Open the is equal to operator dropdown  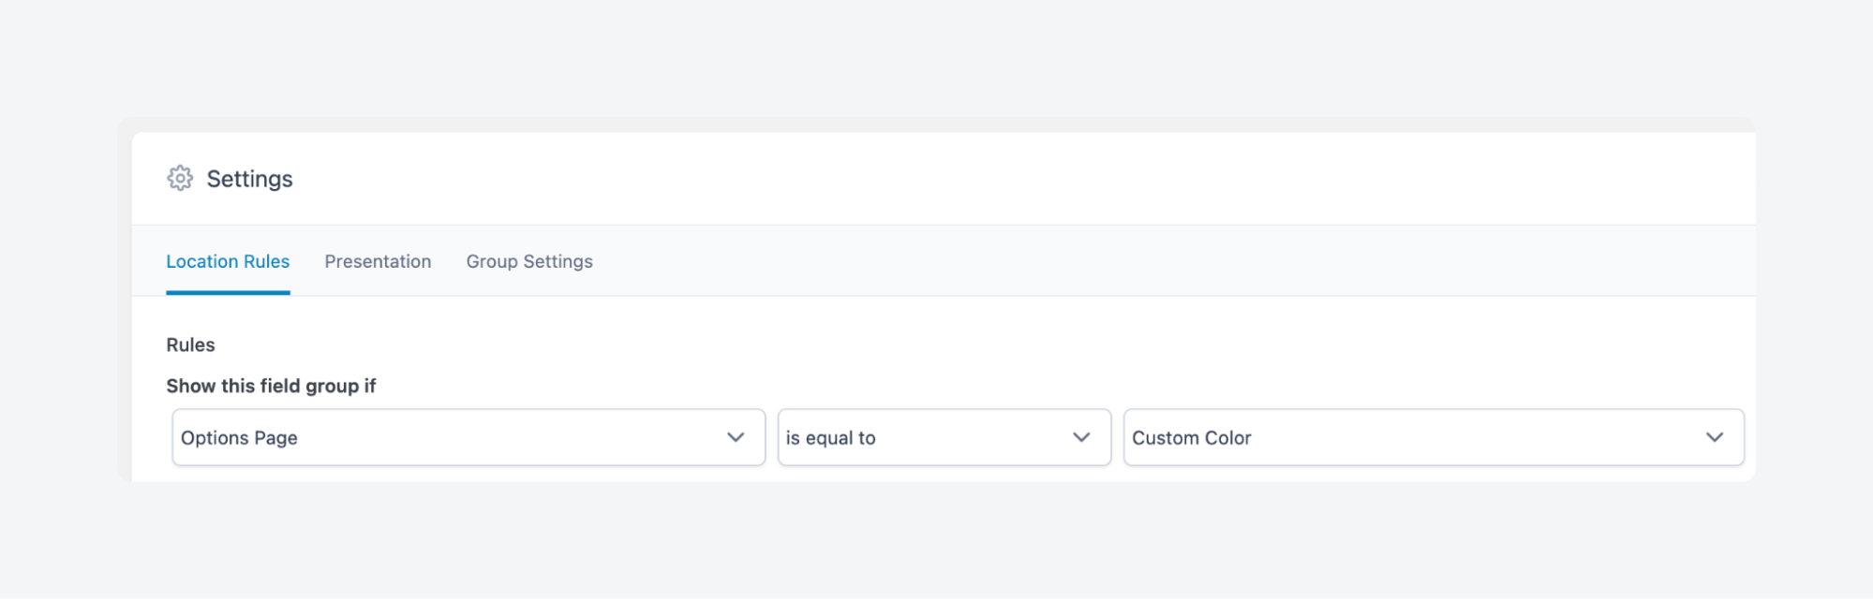(944, 437)
